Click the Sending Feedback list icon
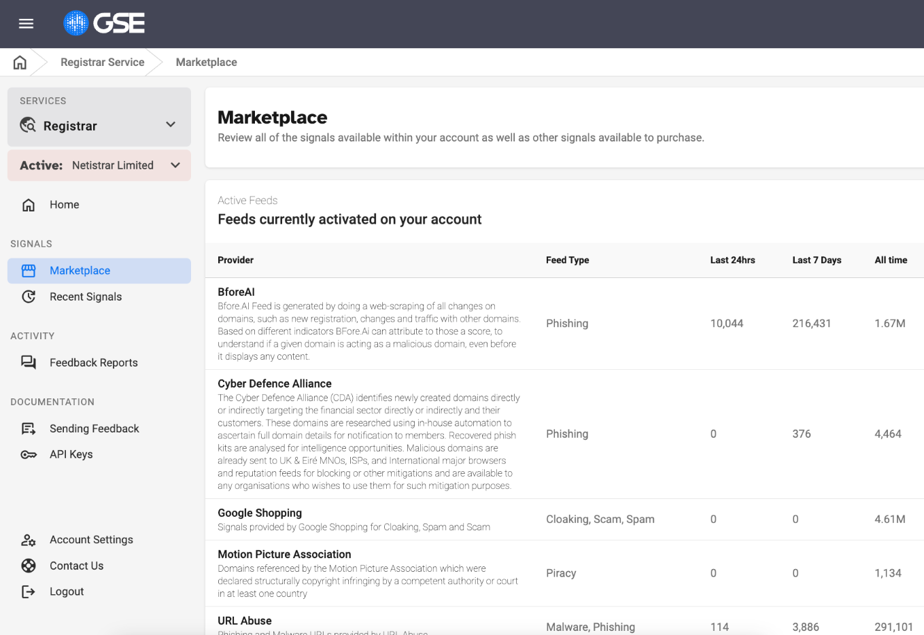This screenshot has height=635, width=924. 29,428
